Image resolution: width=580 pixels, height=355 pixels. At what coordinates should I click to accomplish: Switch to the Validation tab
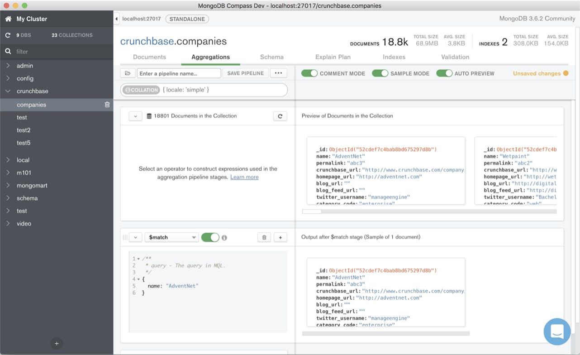tap(455, 57)
